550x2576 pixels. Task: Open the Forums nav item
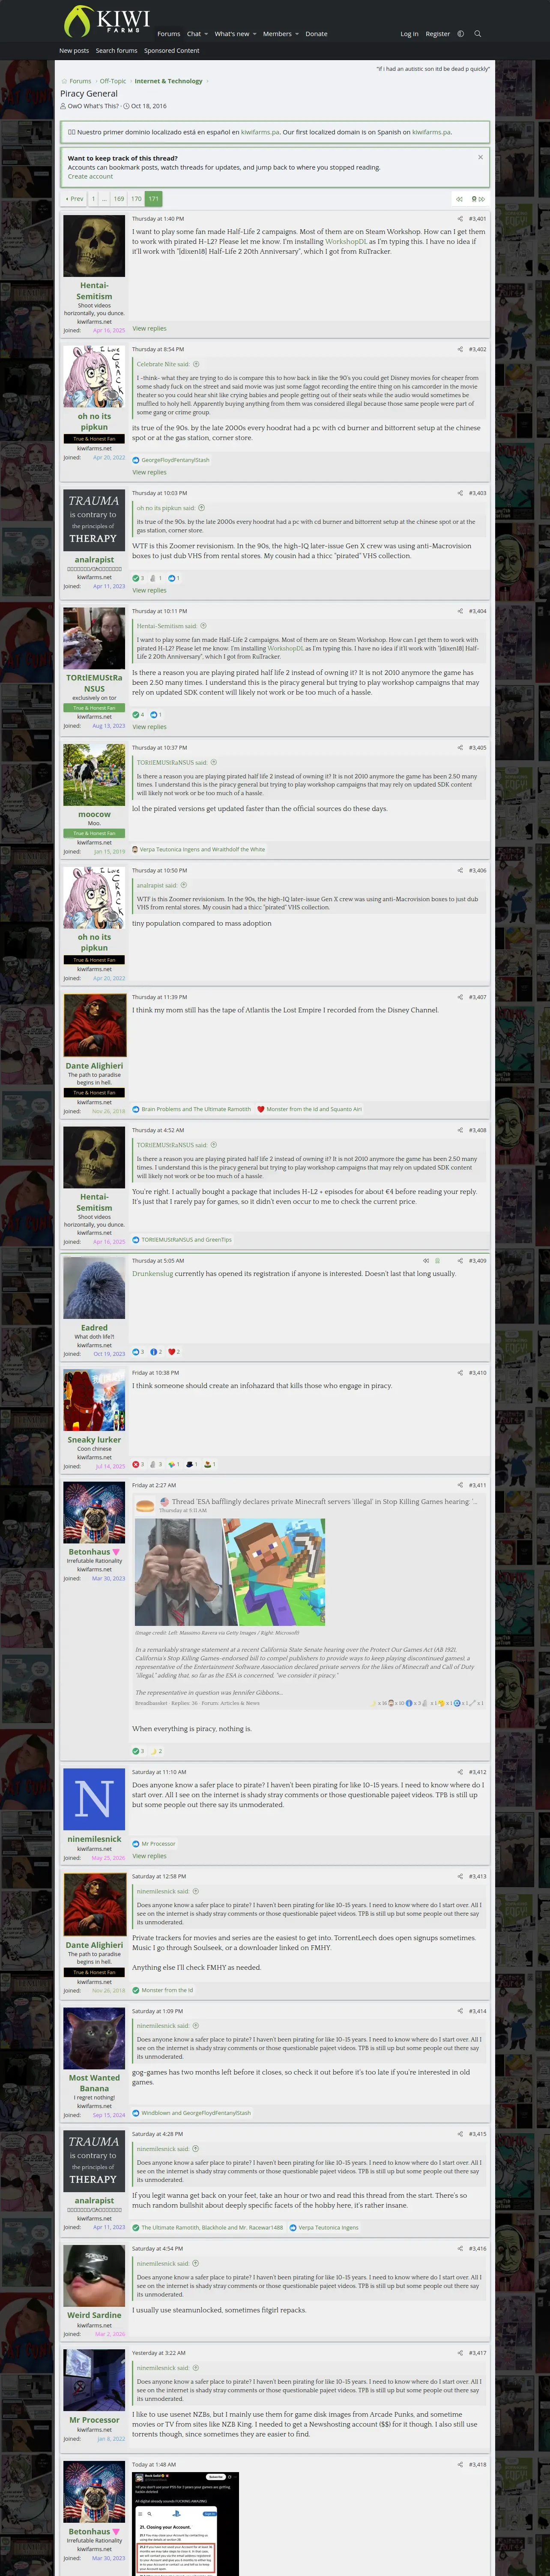[x=169, y=34]
